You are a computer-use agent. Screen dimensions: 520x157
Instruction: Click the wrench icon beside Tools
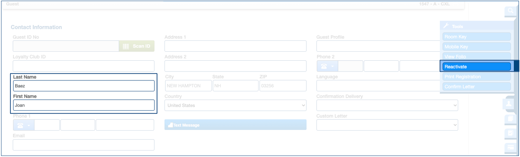(446, 26)
